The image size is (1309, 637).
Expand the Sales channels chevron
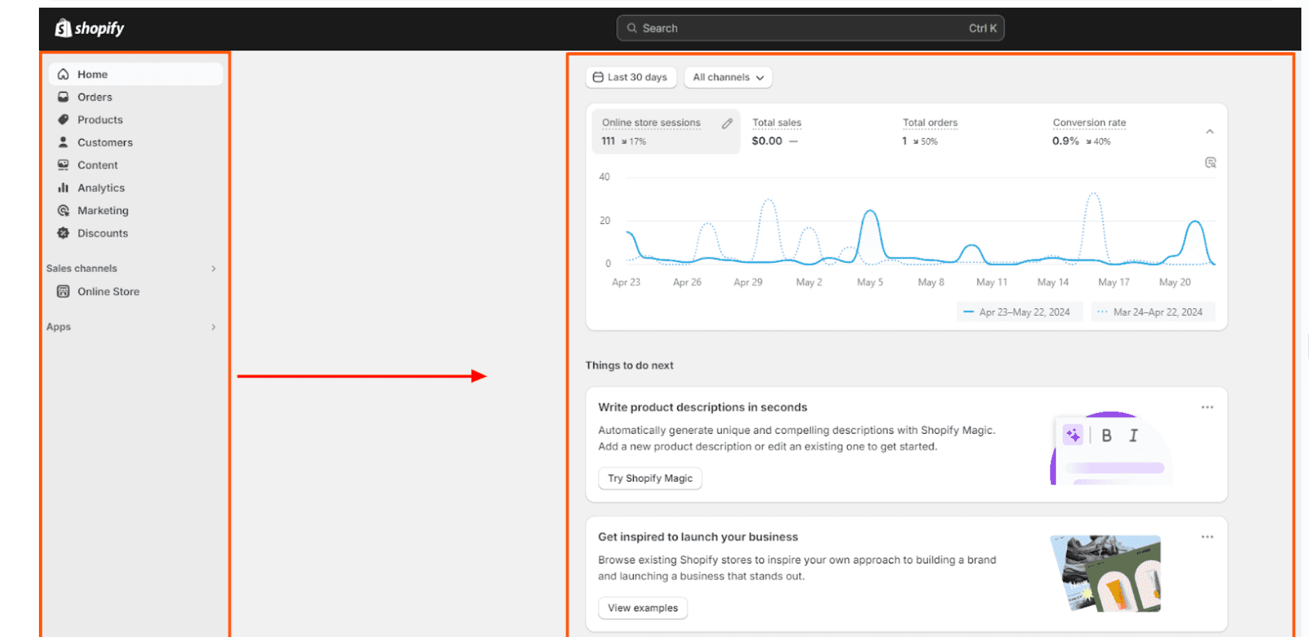[x=214, y=268]
